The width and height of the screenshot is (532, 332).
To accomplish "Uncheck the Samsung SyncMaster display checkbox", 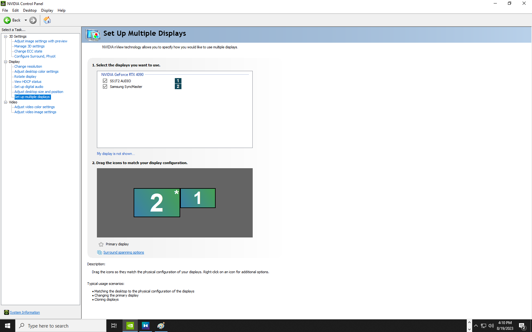I will coord(105,87).
